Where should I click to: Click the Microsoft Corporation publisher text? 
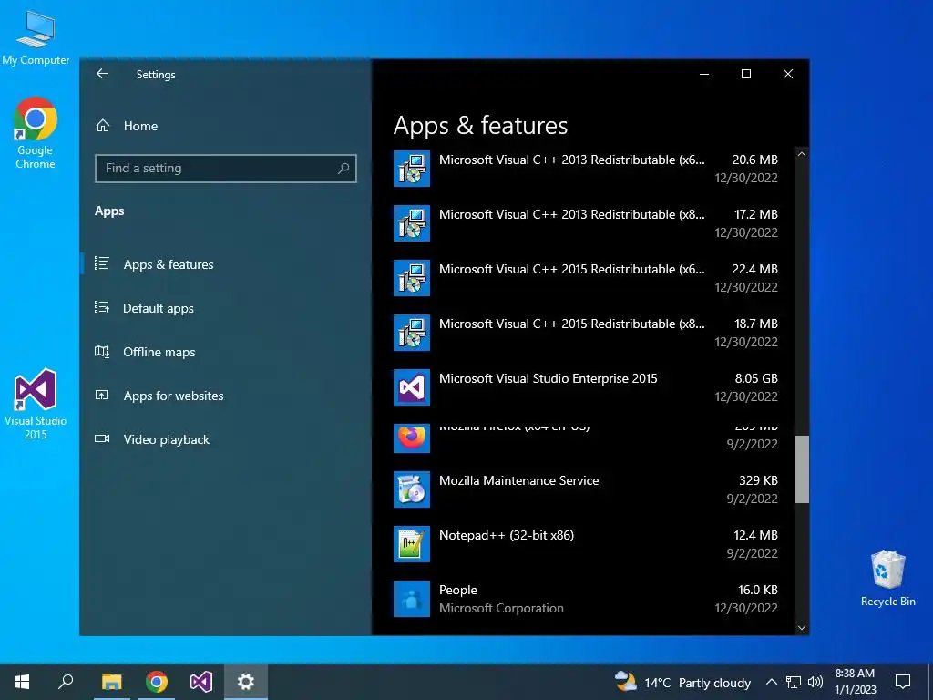tap(501, 608)
